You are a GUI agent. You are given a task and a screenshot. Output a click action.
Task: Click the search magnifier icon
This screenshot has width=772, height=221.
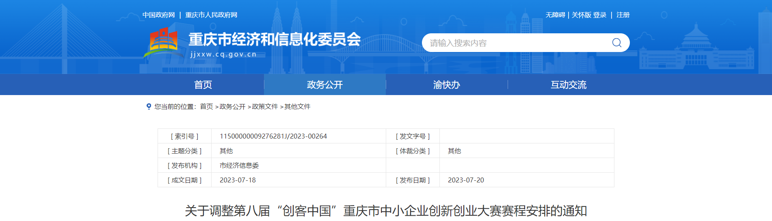(616, 43)
